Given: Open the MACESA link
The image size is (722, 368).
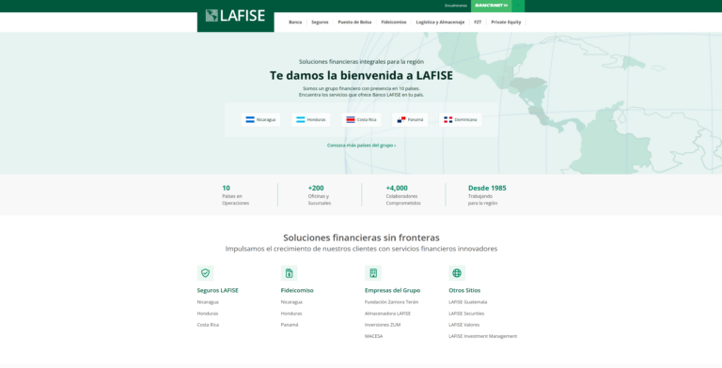Looking at the screenshot, I should click(373, 336).
